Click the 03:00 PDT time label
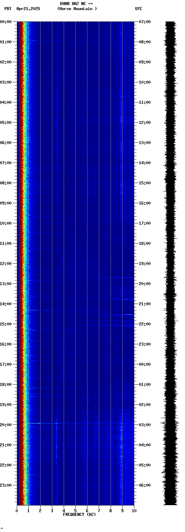Image resolution: width=185 pixels, height=532 pixels. click(x=6, y=82)
